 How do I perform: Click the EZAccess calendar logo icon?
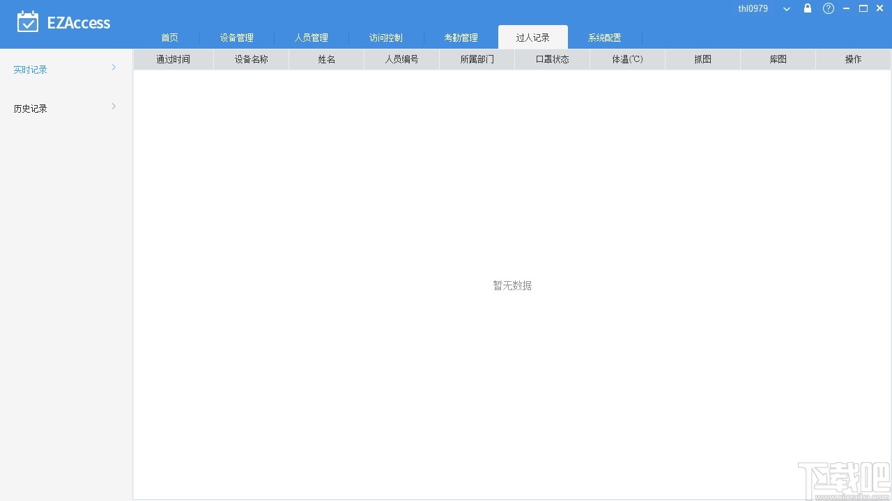coord(28,22)
